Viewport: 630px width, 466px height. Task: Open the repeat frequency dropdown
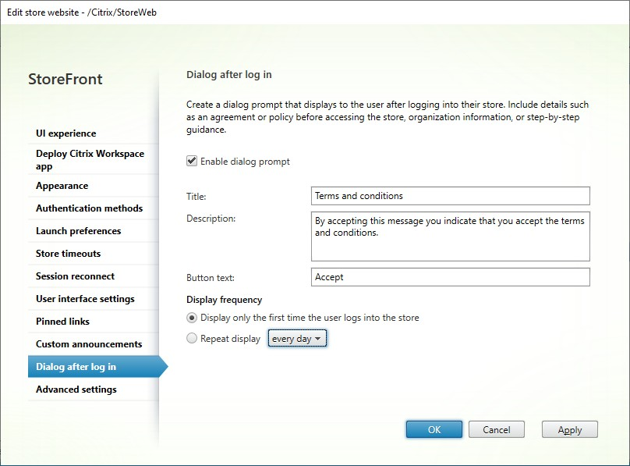point(297,338)
